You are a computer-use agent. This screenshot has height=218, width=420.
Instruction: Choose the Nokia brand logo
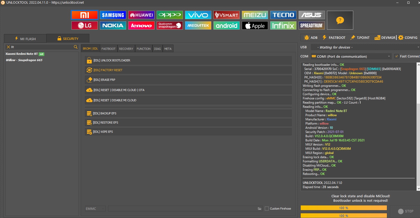point(113,25)
